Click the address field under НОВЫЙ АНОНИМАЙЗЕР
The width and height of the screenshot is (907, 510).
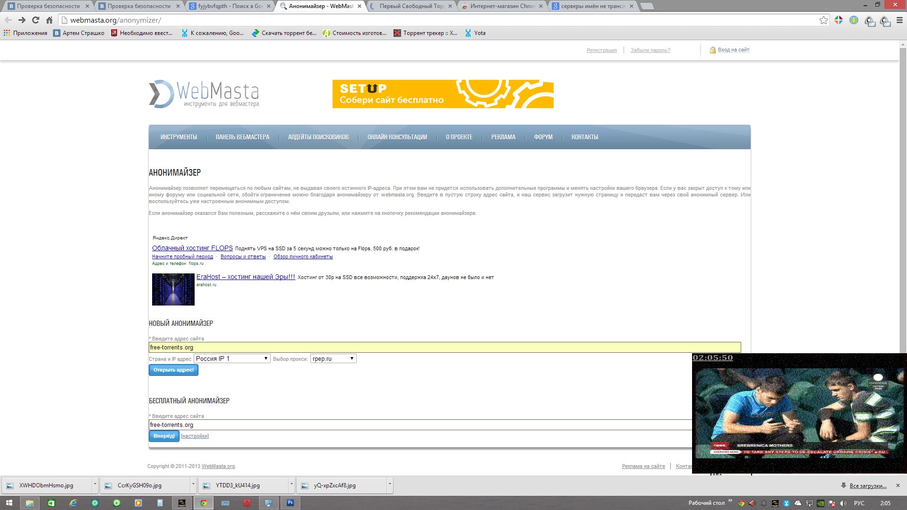point(445,348)
